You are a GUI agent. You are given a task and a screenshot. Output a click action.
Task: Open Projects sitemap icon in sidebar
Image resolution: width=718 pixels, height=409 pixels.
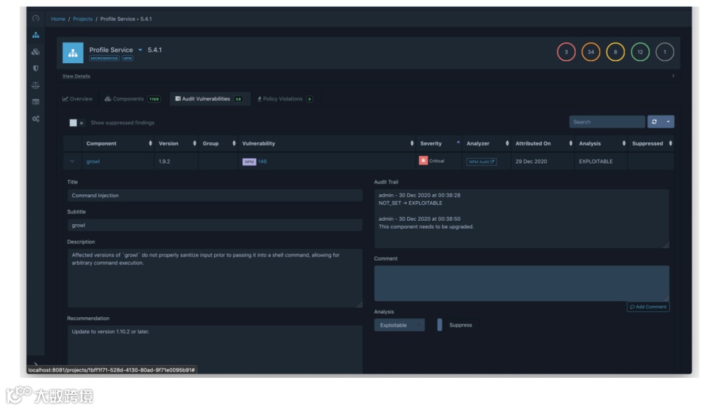(x=36, y=35)
